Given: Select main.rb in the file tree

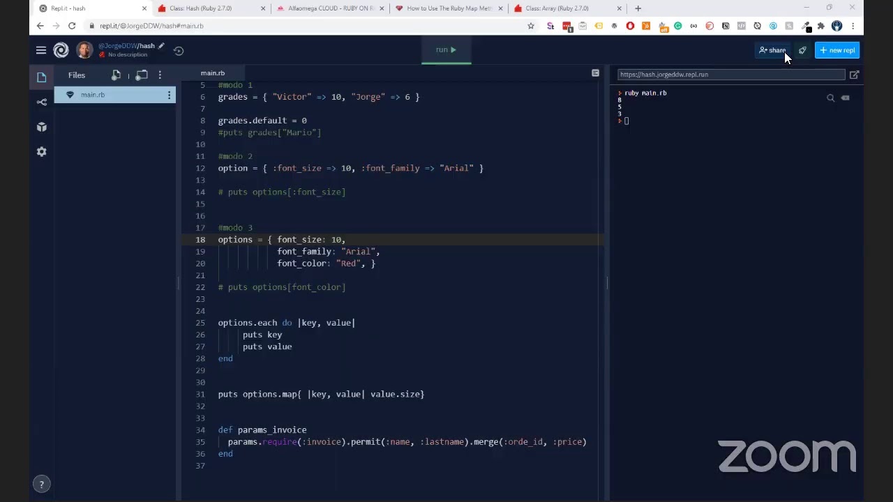Looking at the screenshot, I should (115, 95).
